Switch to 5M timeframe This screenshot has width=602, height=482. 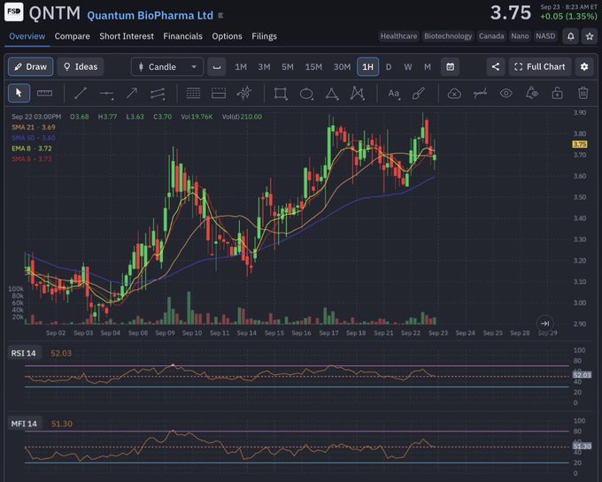pyautogui.click(x=288, y=67)
